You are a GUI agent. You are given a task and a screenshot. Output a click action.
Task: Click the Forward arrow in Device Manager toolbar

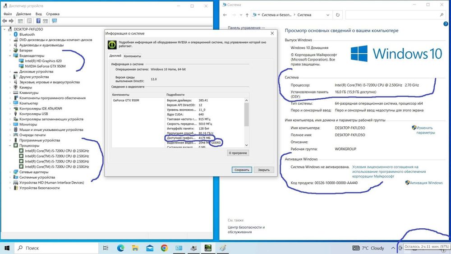pos(11,21)
